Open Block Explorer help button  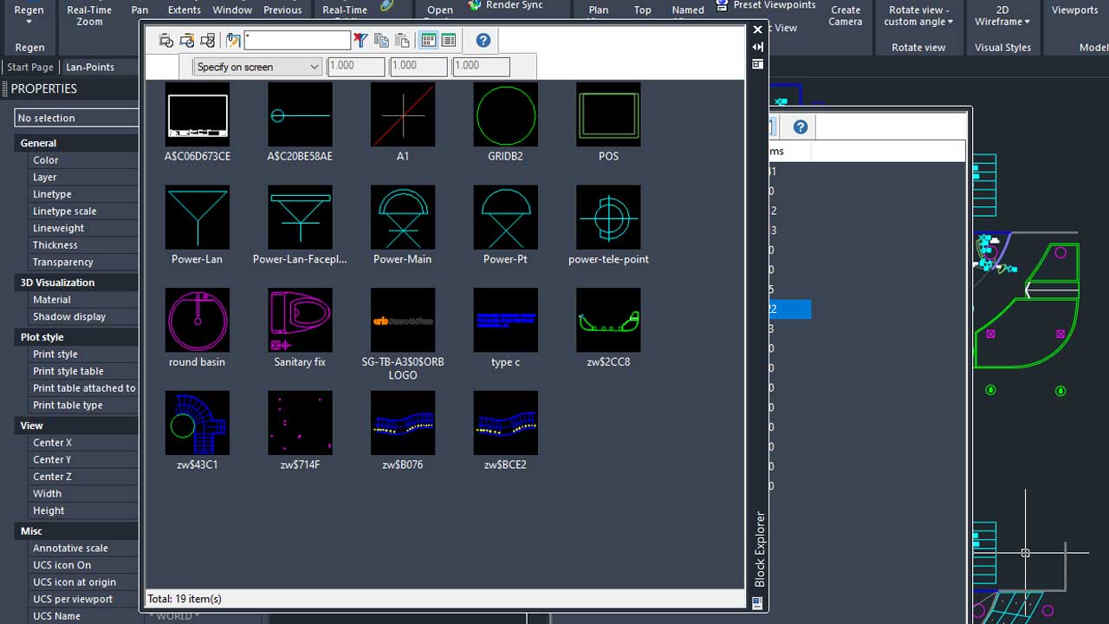coord(483,41)
